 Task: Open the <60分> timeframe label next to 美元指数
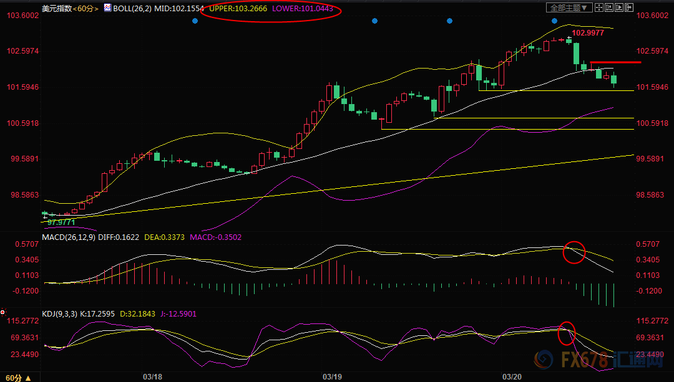(85, 9)
